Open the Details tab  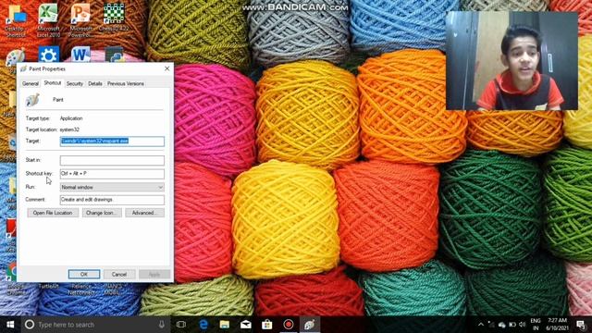pyautogui.click(x=95, y=83)
